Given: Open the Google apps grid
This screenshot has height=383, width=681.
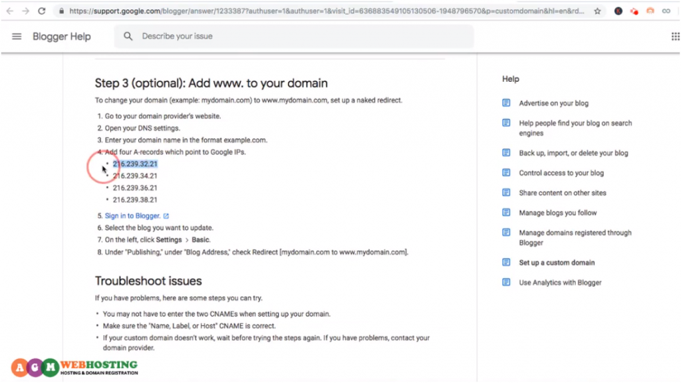Looking at the screenshot, I should (x=676, y=37).
